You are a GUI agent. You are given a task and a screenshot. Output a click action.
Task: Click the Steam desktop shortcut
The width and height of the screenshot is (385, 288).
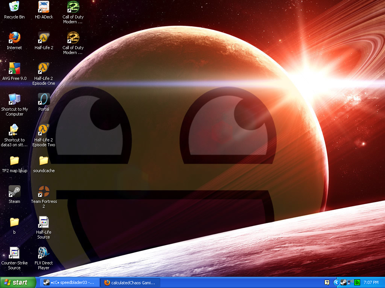[x=14, y=191]
